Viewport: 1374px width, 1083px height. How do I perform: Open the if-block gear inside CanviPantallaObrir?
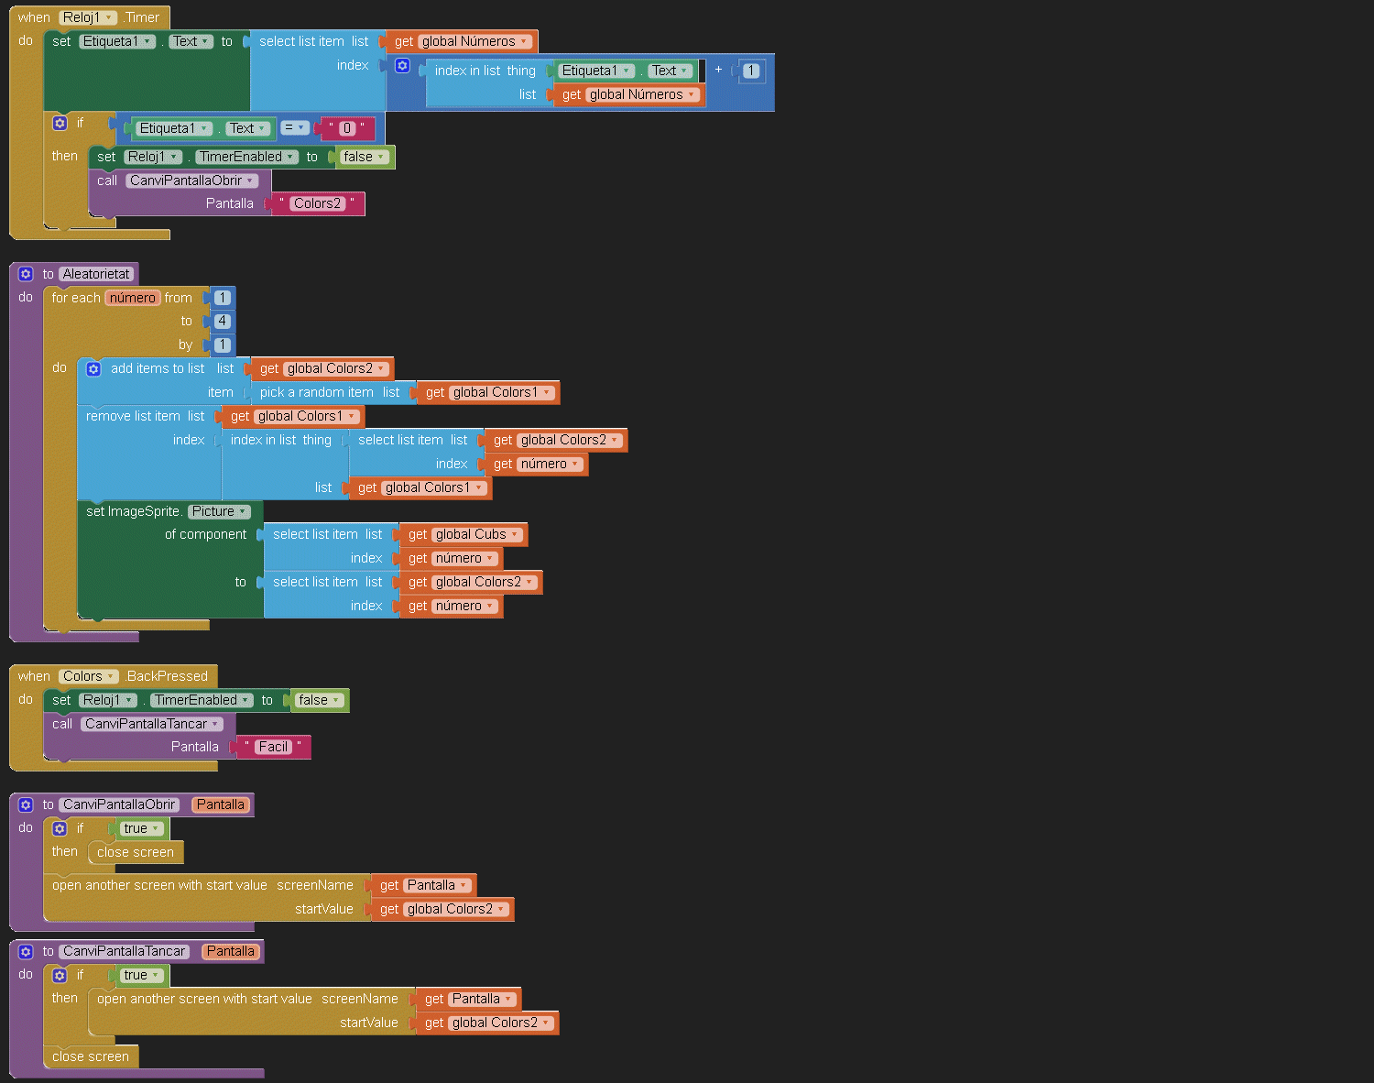[60, 829]
